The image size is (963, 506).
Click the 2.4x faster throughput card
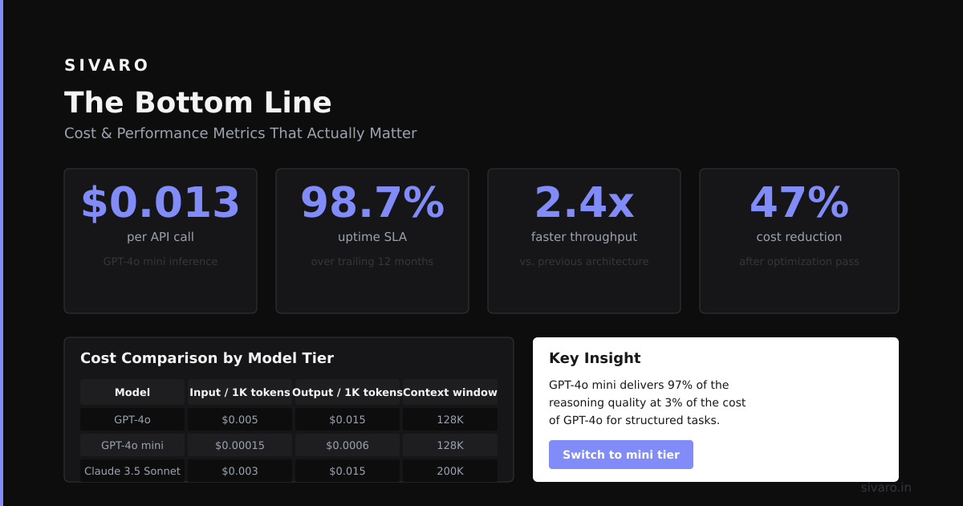[x=584, y=241]
